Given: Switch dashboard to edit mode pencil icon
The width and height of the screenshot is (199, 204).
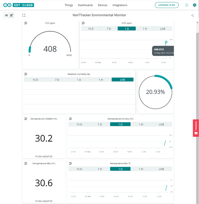Looking at the screenshot, I should tap(12, 15).
